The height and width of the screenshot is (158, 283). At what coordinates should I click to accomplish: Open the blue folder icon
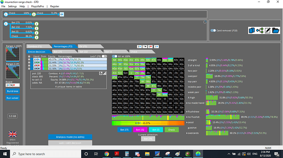[x=276, y=31]
